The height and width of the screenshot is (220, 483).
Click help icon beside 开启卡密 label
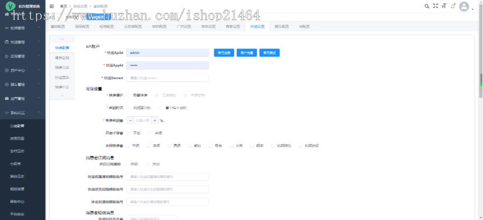(121, 133)
